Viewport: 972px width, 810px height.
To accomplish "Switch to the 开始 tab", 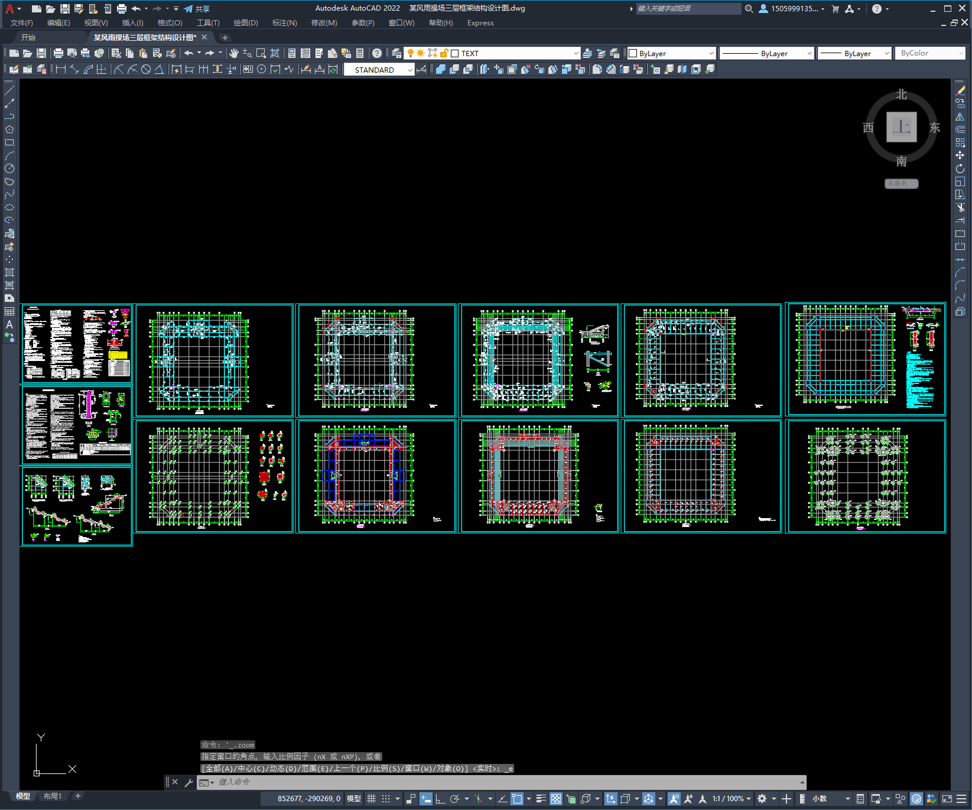I will point(28,37).
